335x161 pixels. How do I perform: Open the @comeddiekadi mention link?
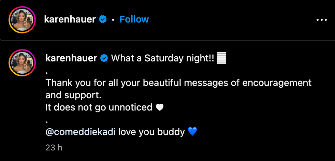pos(81,132)
